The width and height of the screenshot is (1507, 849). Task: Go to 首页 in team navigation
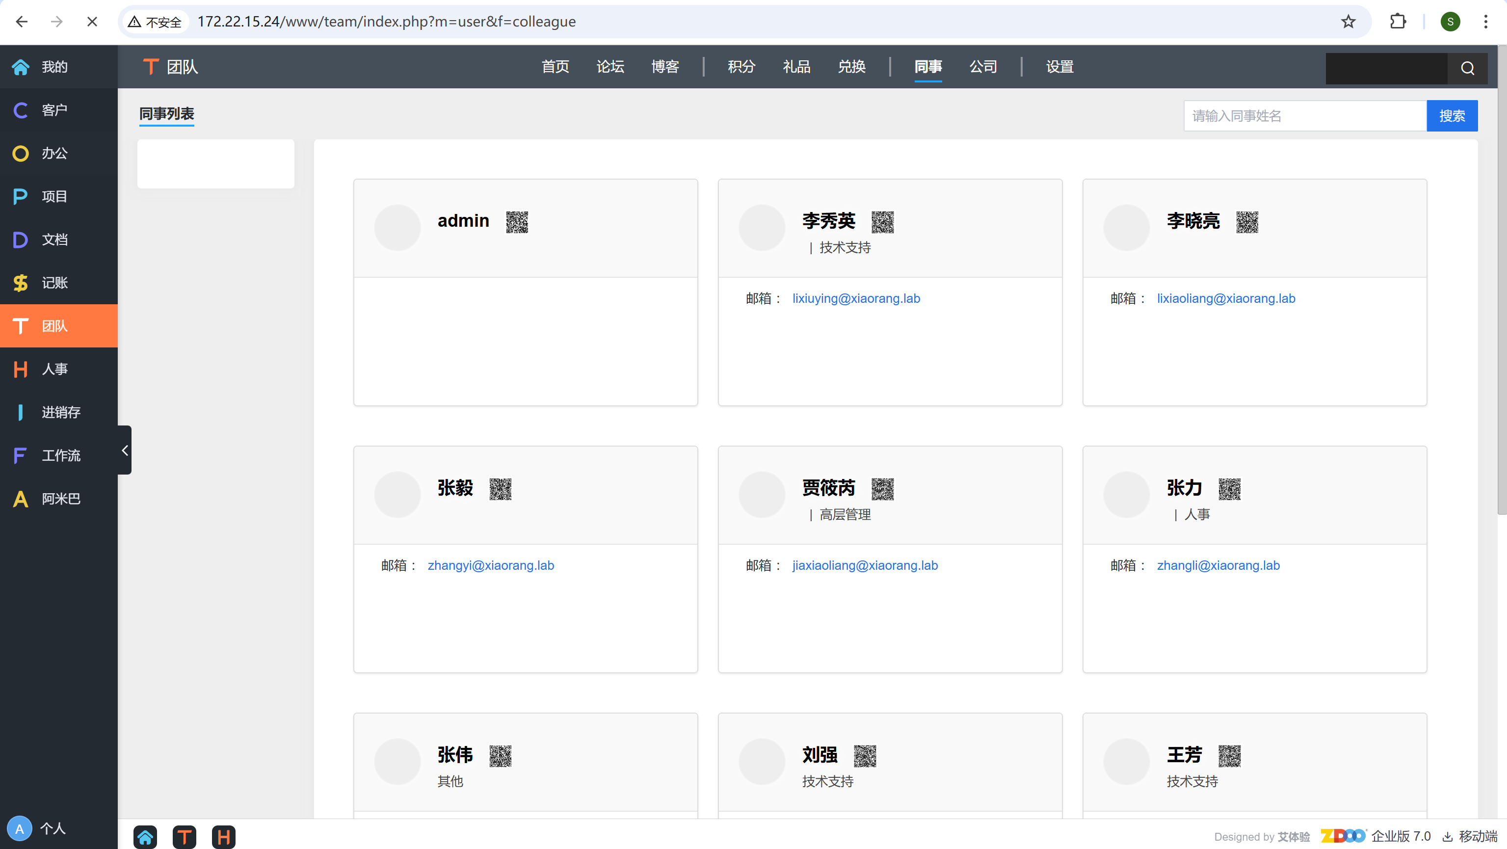tap(555, 67)
